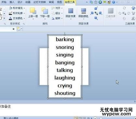The image size is (136, 119).
Task: Nudge shadow down icon
Action: click(x=96, y=18)
